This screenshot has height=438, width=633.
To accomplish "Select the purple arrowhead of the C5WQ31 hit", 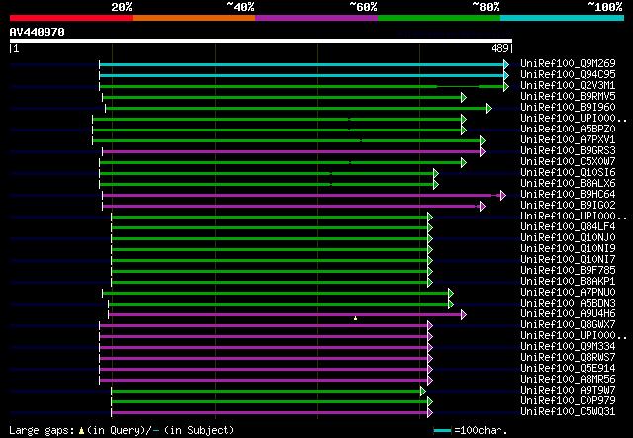I will point(430,412).
